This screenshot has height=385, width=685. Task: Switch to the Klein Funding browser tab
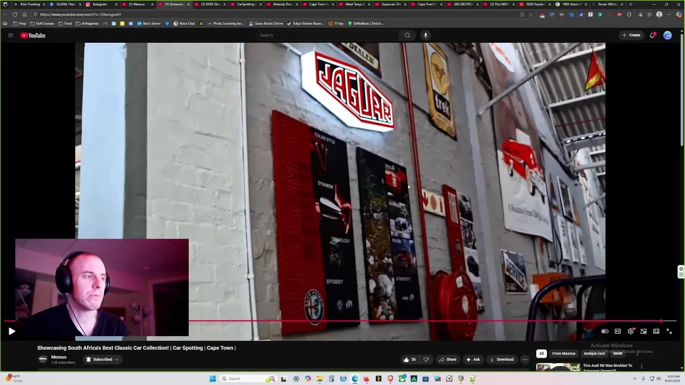30,4
